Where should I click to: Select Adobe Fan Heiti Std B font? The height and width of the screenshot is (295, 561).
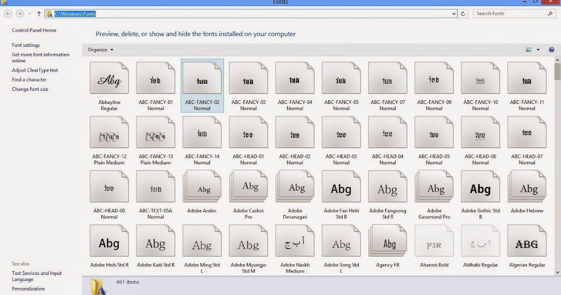point(341,187)
